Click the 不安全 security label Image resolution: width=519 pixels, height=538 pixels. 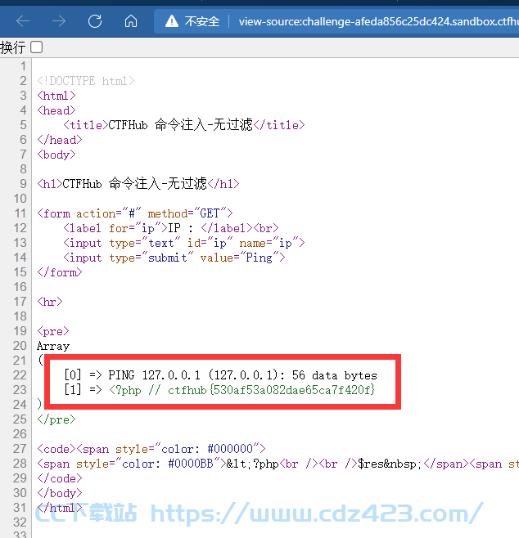tap(201, 21)
